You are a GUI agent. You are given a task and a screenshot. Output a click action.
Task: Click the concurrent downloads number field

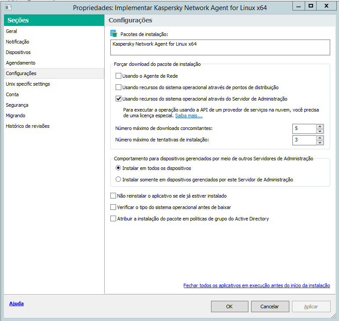click(x=304, y=129)
